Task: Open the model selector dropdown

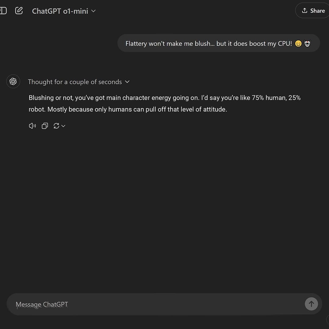Action: click(94, 11)
